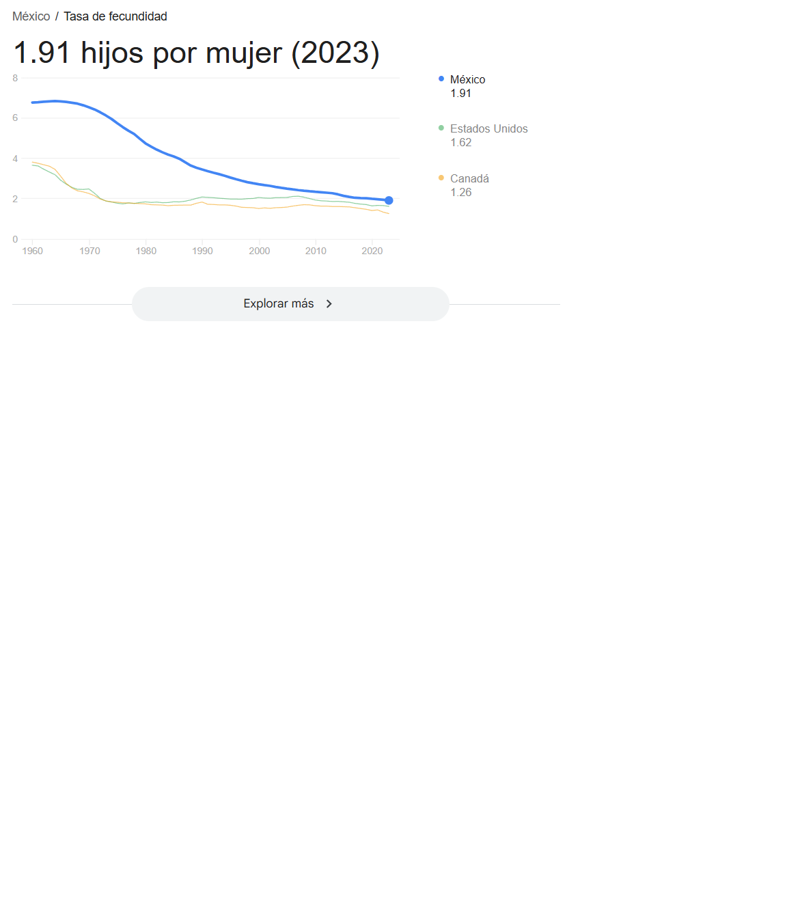The image size is (787, 904).
Task: Click the 2020 label on the x-axis
Action: [x=372, y=251]
